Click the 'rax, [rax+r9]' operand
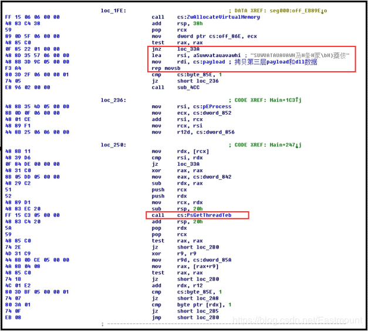This screenshot has height=331, width=368. 198,266
